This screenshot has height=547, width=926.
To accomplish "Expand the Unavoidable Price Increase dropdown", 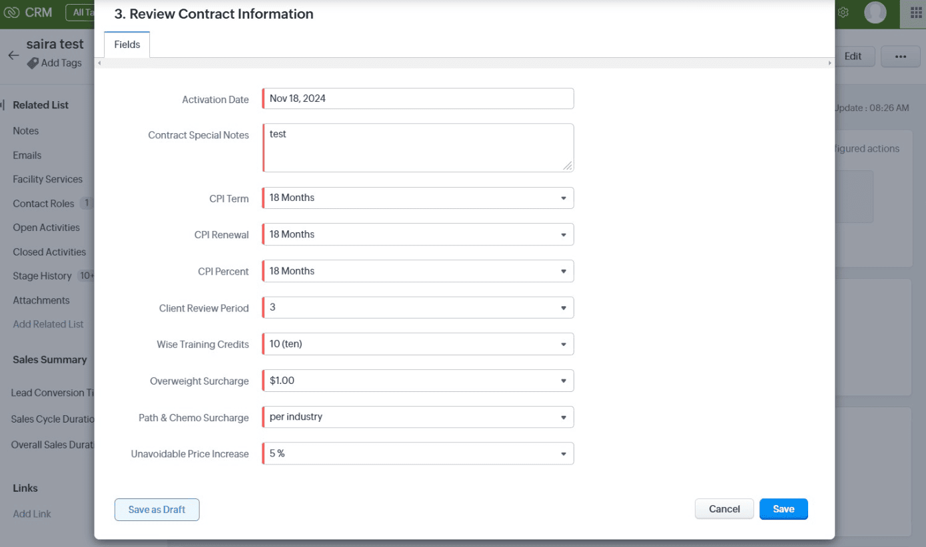I will (x=563, y=454).
